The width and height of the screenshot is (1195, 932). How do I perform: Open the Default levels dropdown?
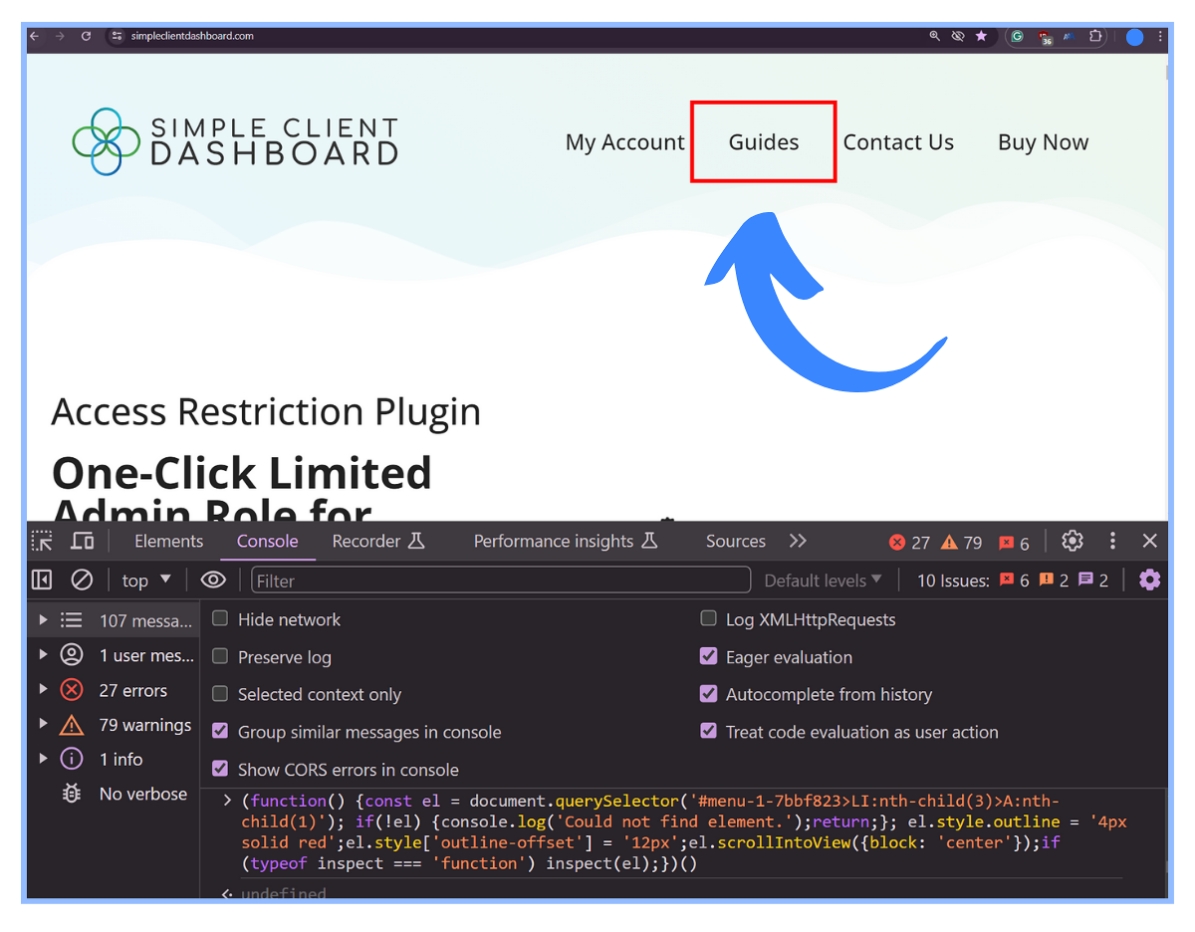point(823,580)
